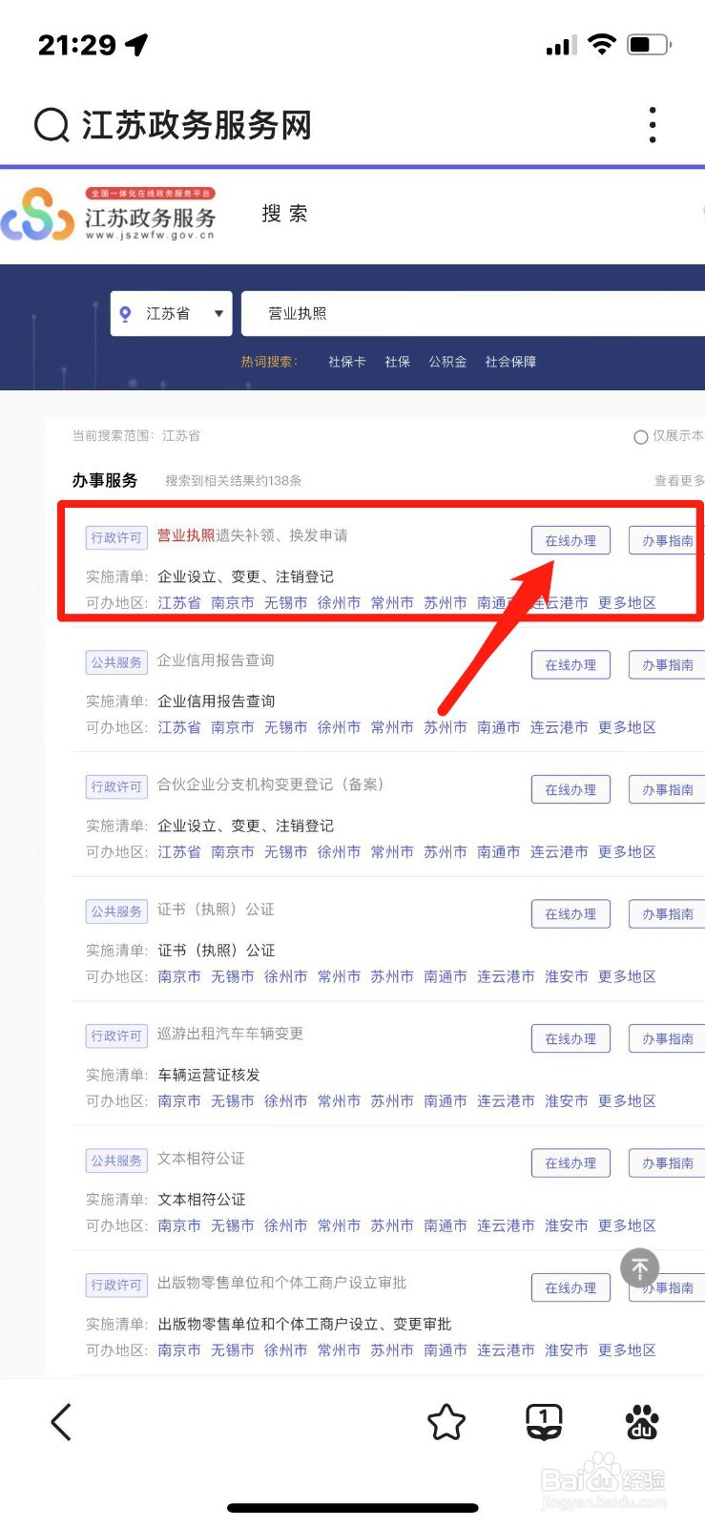Tap the scroll-to-top round button
The width and height of the screenshot is (705, 1527).
pyautogui.click(x=640, y=1267)
